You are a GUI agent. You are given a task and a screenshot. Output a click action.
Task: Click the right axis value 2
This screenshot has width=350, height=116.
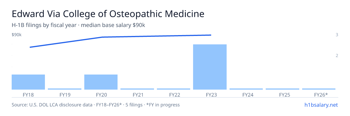(337, 55)
